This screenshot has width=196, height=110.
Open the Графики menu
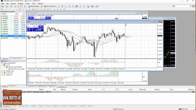tap(21, 4)
